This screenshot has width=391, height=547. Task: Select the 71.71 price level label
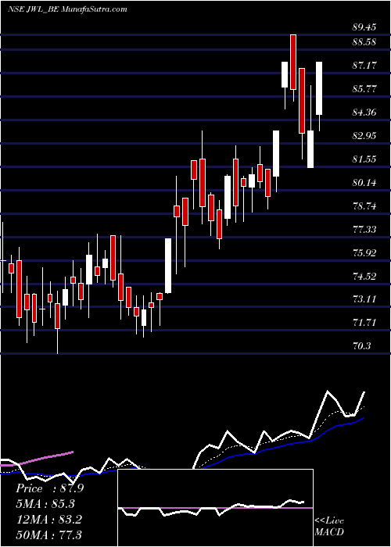(x=364, y=322)
